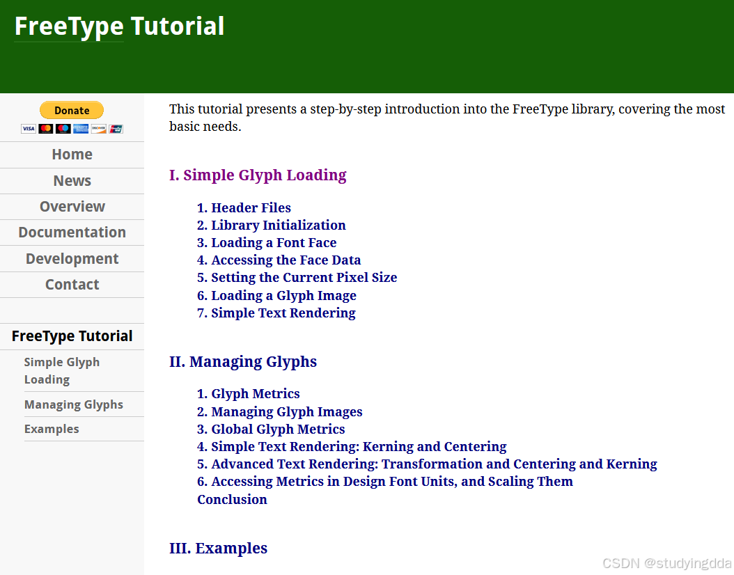
Task: Go to News in sidebar
Action: coord(72,180)
